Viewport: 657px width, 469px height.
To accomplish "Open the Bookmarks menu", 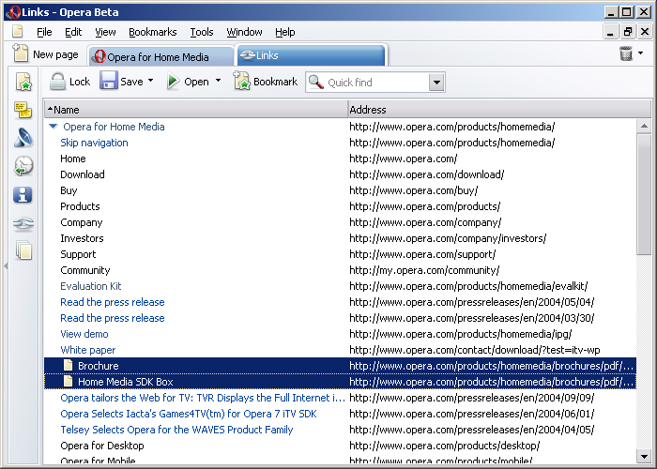I will click(152, 32).
